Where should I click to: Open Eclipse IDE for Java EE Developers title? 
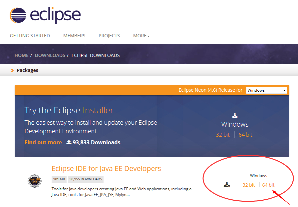click(106, 168)
